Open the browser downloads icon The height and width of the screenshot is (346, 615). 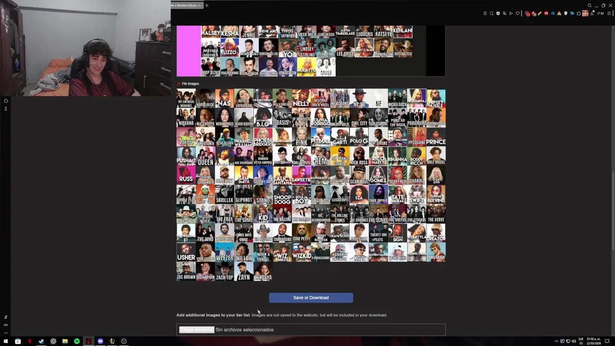point(592,13)
